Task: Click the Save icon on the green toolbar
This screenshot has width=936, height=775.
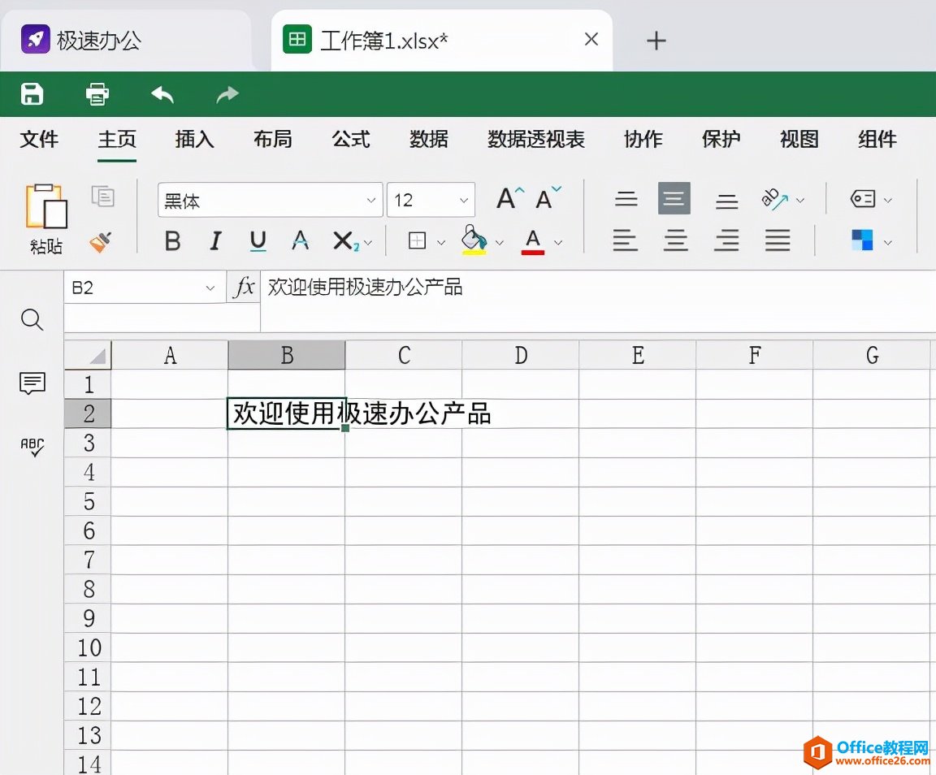Action: point(31,93)
